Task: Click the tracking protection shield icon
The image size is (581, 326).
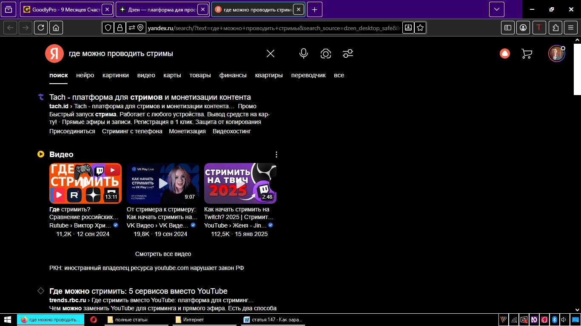Action: tap(108, 28)
